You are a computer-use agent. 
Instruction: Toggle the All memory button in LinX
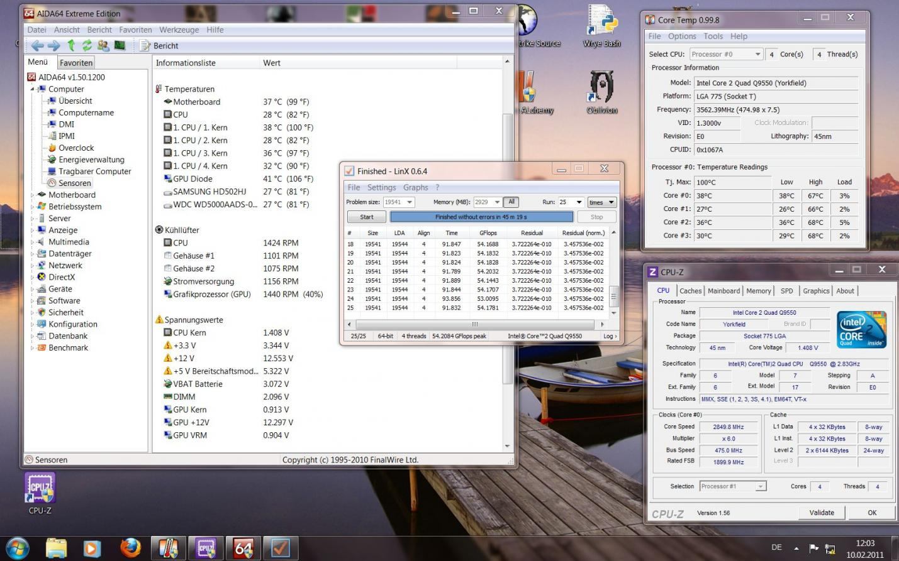coord(511,202)
